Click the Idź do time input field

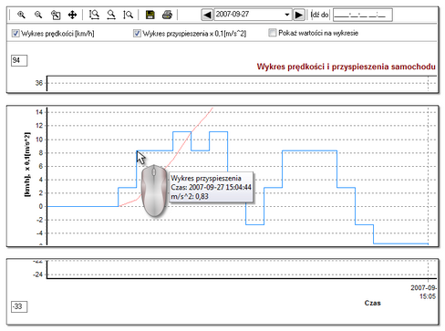tap(363, 15)
